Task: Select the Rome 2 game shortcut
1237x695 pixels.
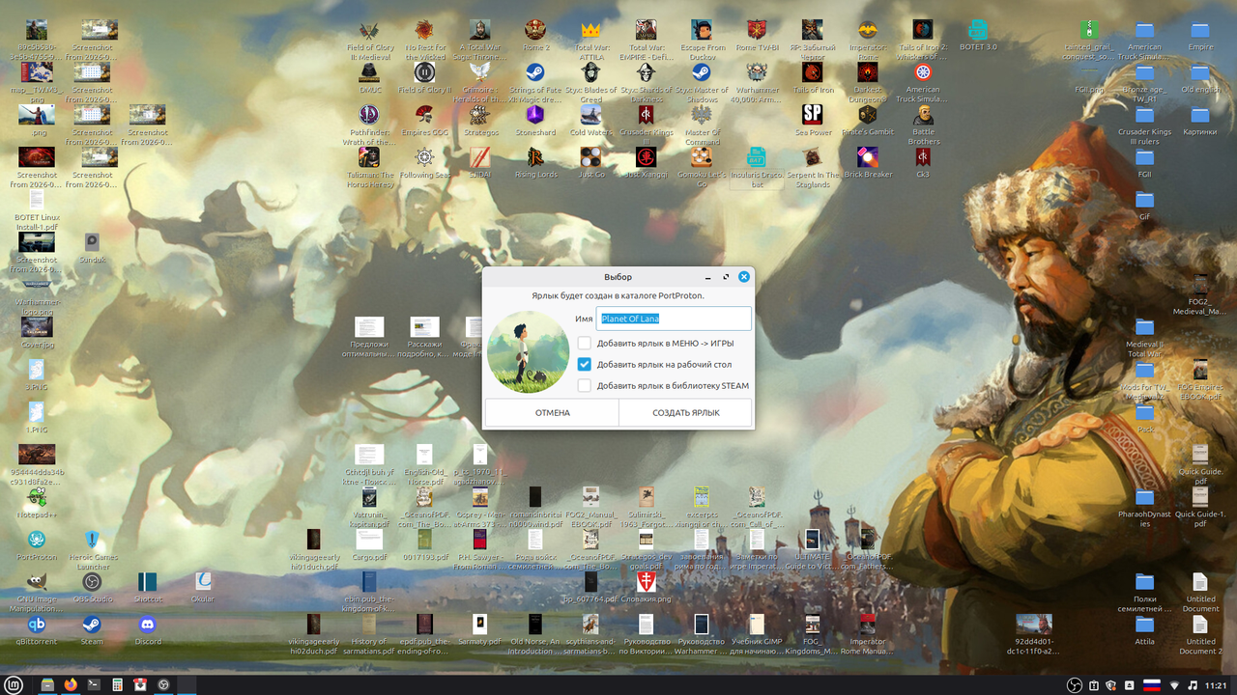Action: point(535,30)
